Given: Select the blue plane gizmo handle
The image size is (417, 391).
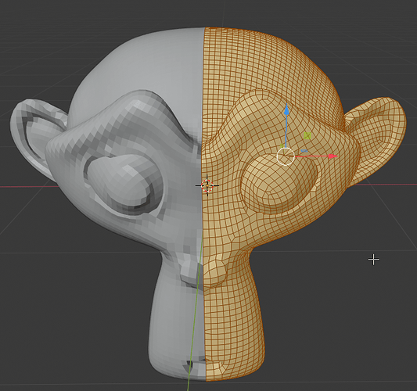Looking at the screenshot, I should (x=304, y=151).
